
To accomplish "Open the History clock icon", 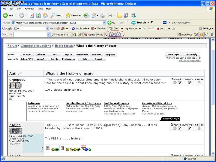I will pyautogui.click(x=86, y=15).
